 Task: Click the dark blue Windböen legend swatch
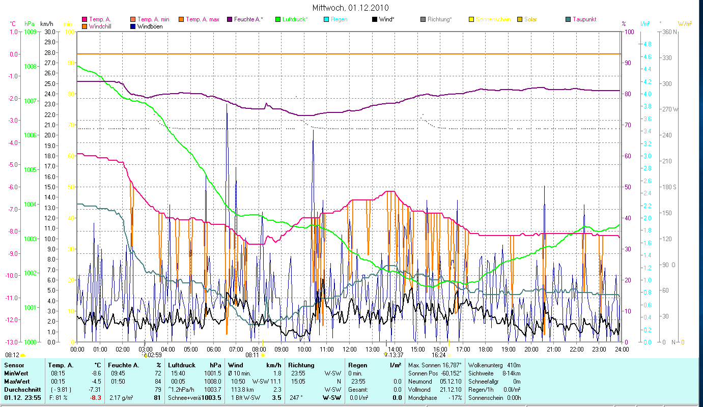pyautogui.click(x=133, y=26)
